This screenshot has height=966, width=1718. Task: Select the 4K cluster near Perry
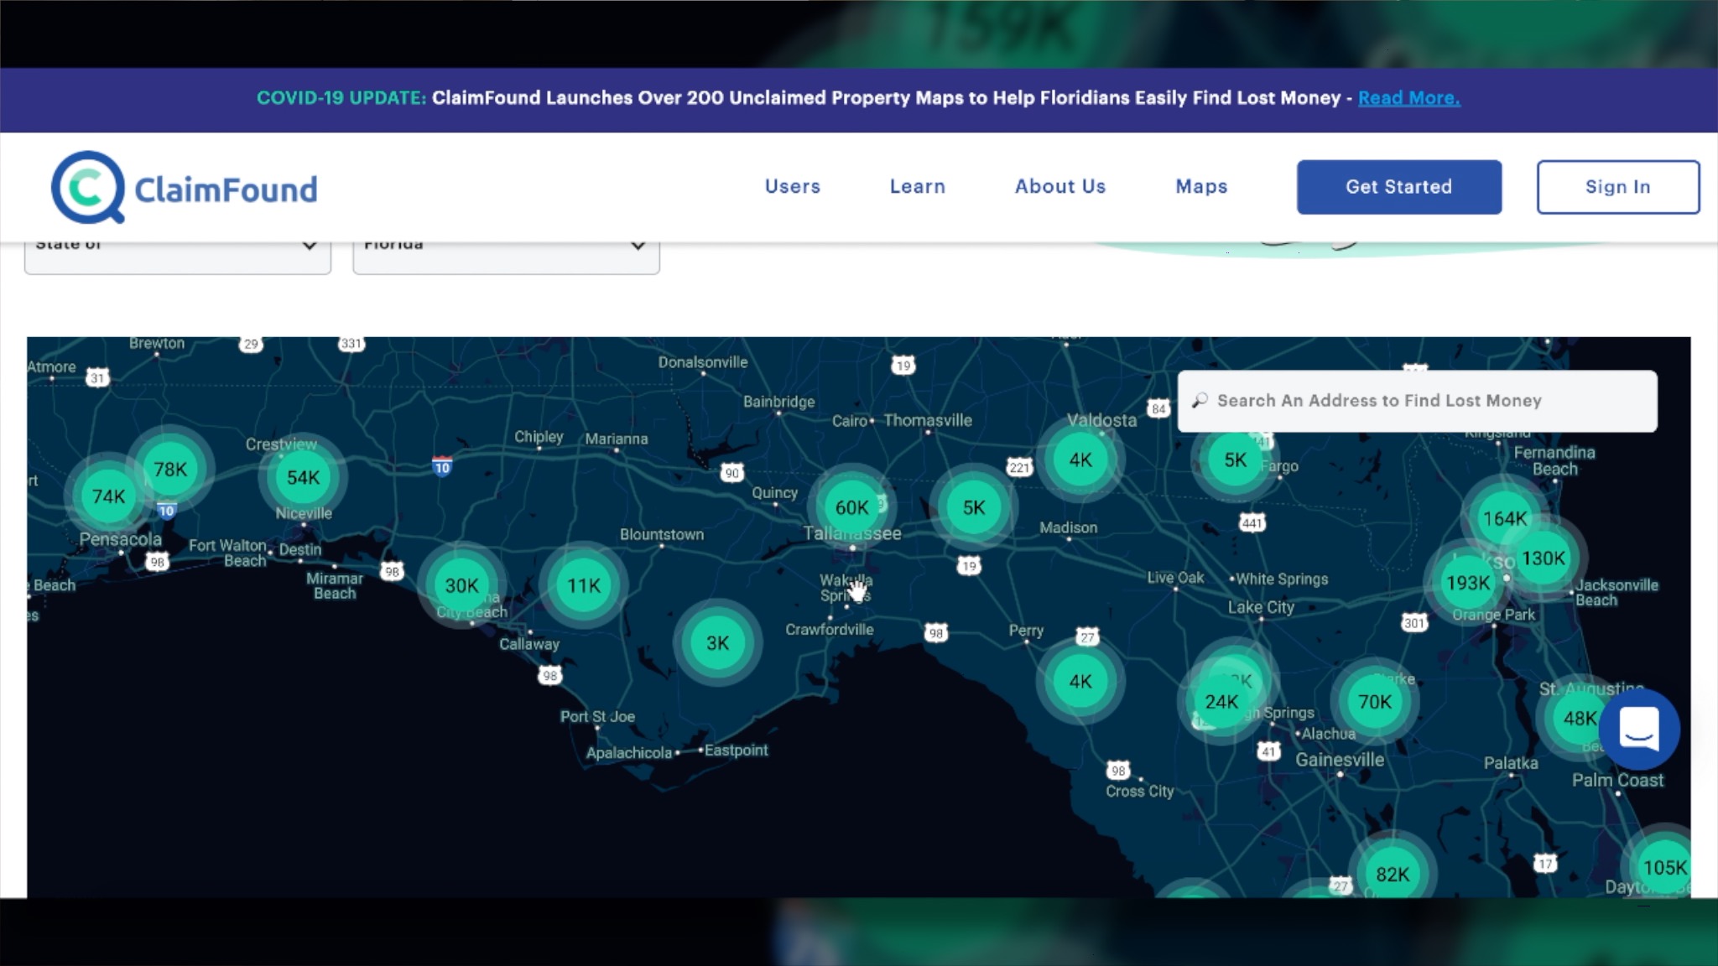point(1080,681)
